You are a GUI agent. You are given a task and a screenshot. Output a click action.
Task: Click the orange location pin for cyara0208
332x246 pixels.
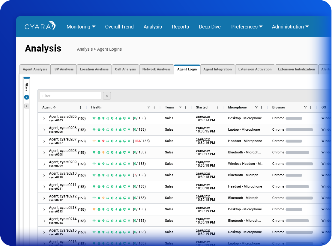pos(103,153)
